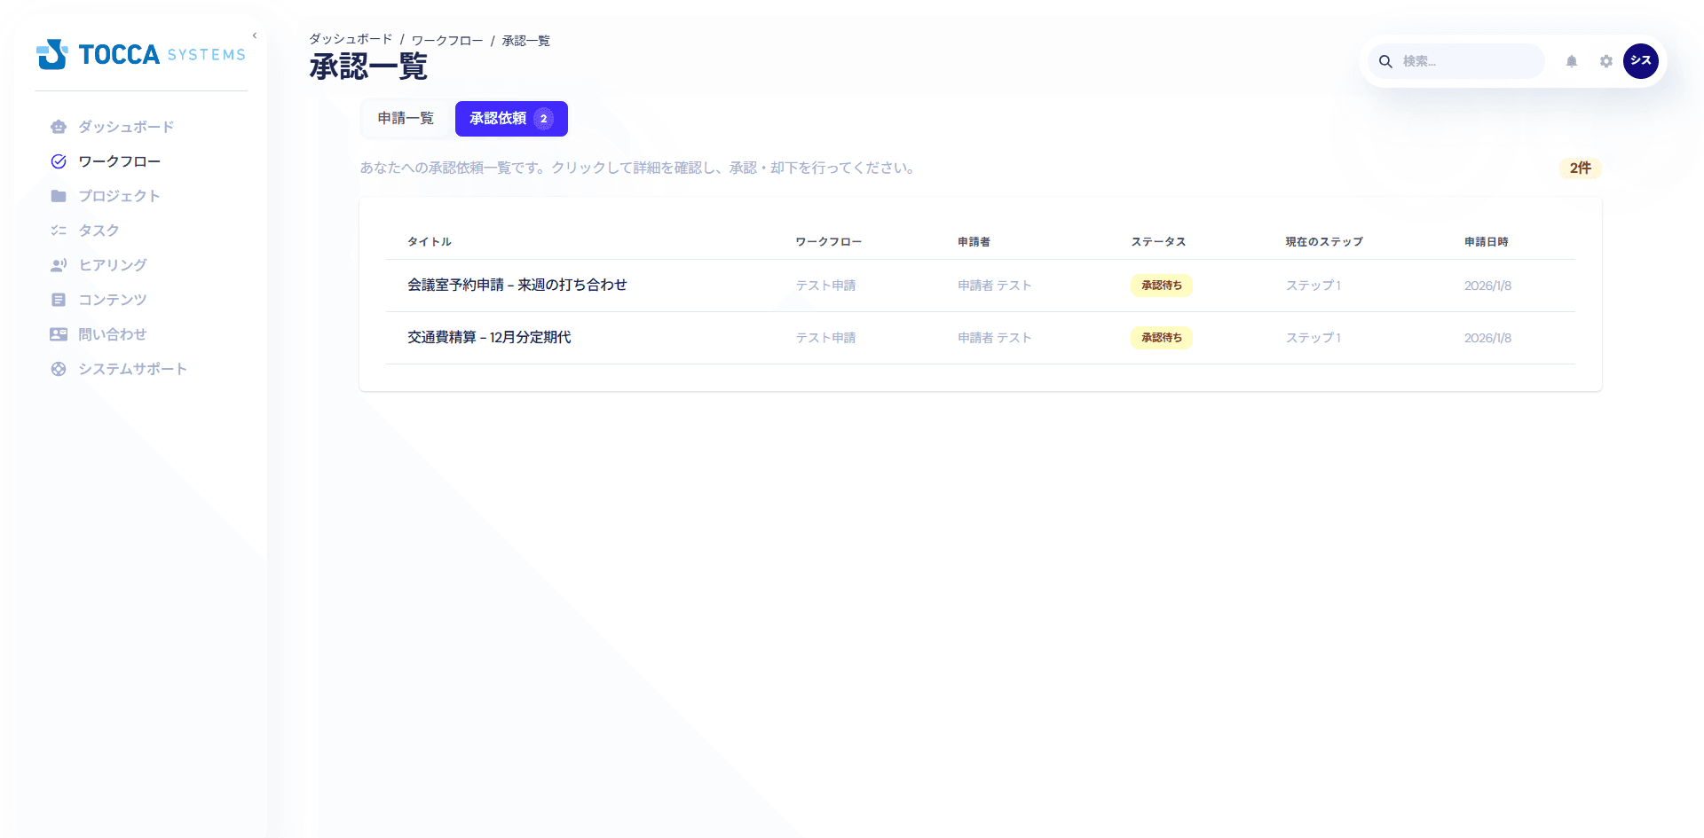Open the ダッシュボード breadcrumb link
The width and height of the screenshot is (1704, 838).
coord(349,40)
